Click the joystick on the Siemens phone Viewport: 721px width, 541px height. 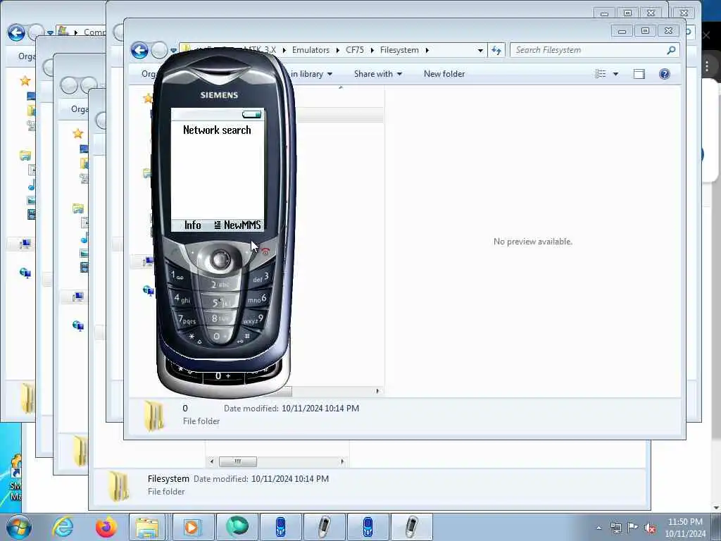point(220,260)
